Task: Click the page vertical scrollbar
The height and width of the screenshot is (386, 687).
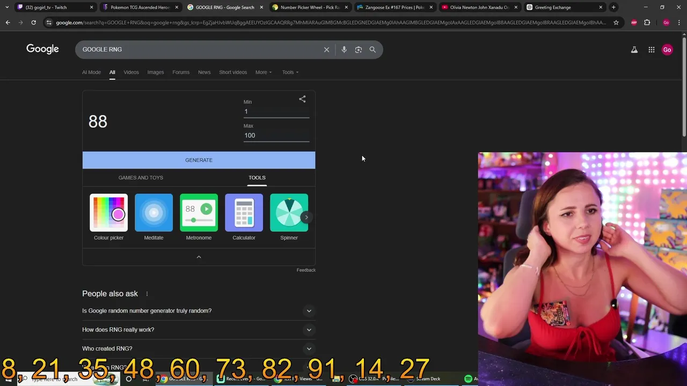Action: 684,86
